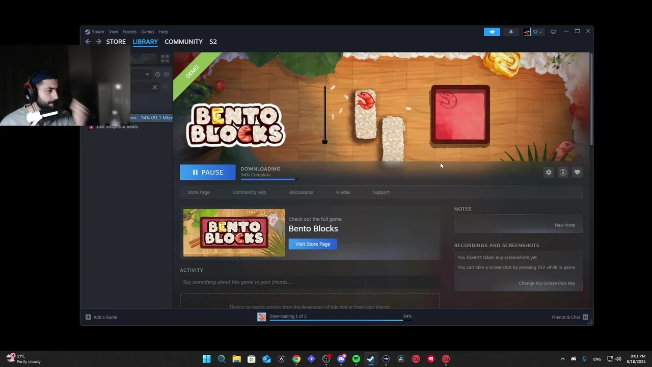
Task: Click the bottom download progress bar
Action: tap(340, 321)
